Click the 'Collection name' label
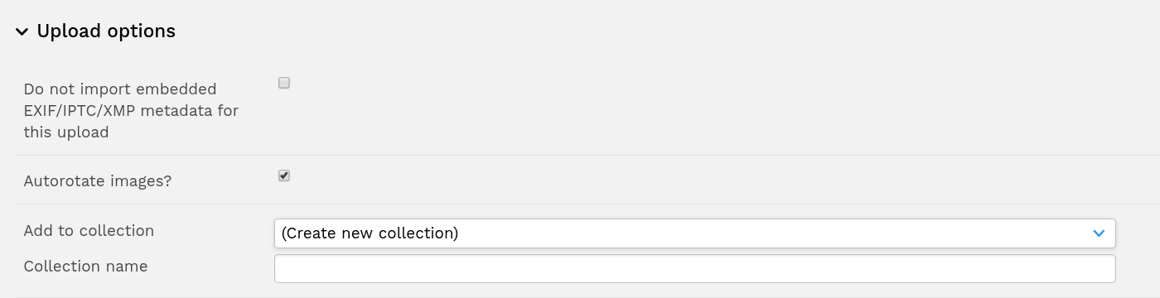Screen dimensions: 1160x298 [85, 267]
